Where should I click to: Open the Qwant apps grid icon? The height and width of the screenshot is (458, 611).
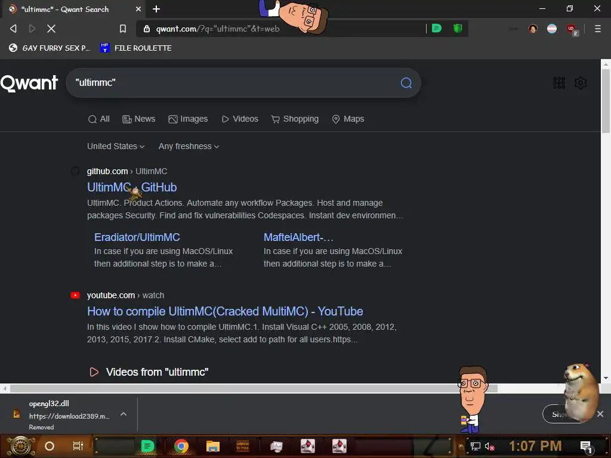pyautogui.click(x=558, y=82)
